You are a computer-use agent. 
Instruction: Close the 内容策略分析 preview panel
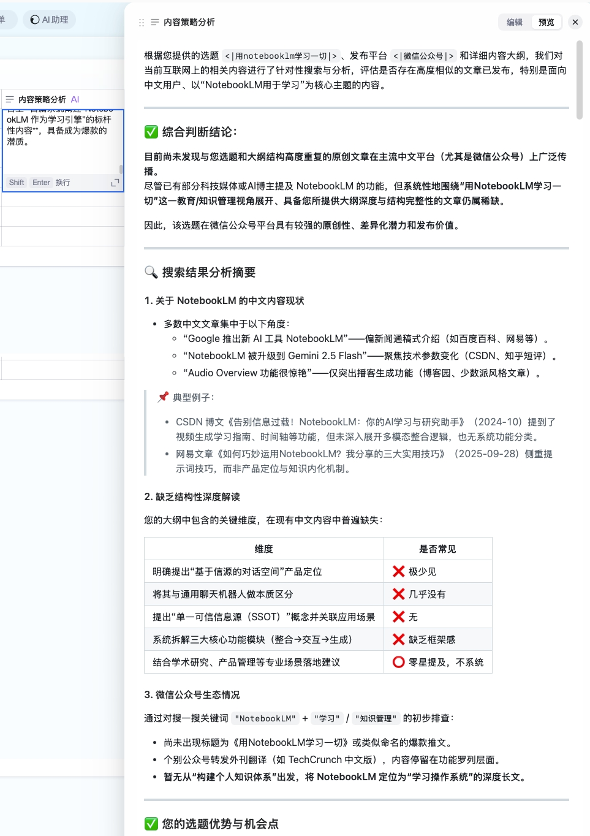point(575,22)
